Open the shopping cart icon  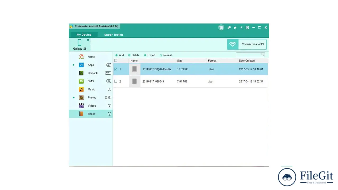coord(221,27)
